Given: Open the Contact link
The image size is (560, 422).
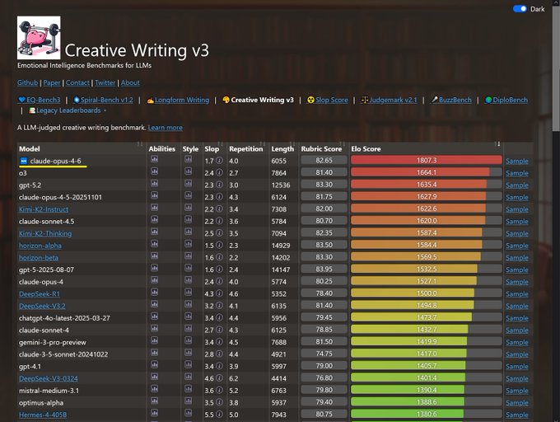Looking at the screenshot, I should click(77, 82).
